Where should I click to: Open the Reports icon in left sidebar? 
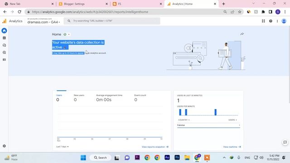coord(4,38)
